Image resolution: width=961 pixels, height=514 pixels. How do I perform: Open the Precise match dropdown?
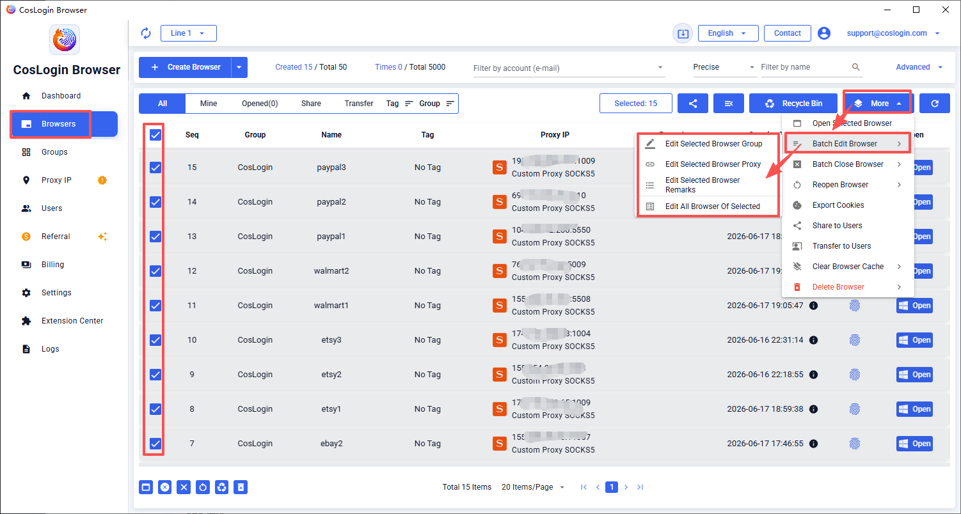click(725, 67)
